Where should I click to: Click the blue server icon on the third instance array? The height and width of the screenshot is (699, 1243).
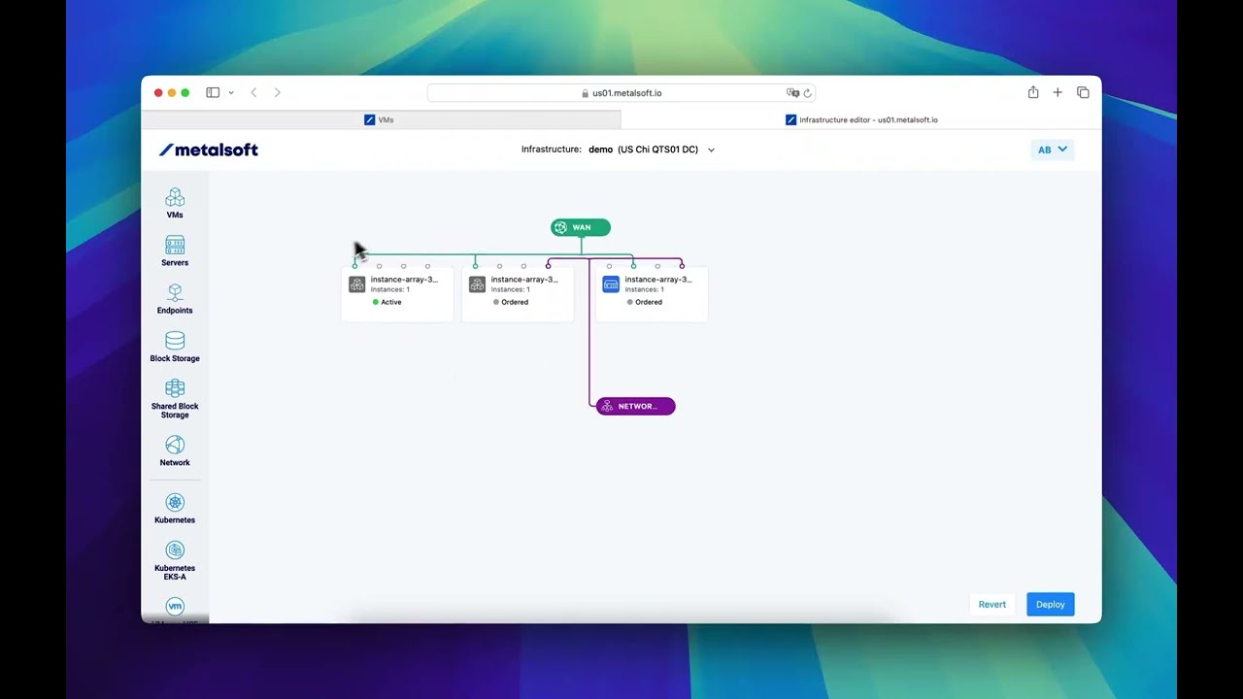click(x=611, y=284)
